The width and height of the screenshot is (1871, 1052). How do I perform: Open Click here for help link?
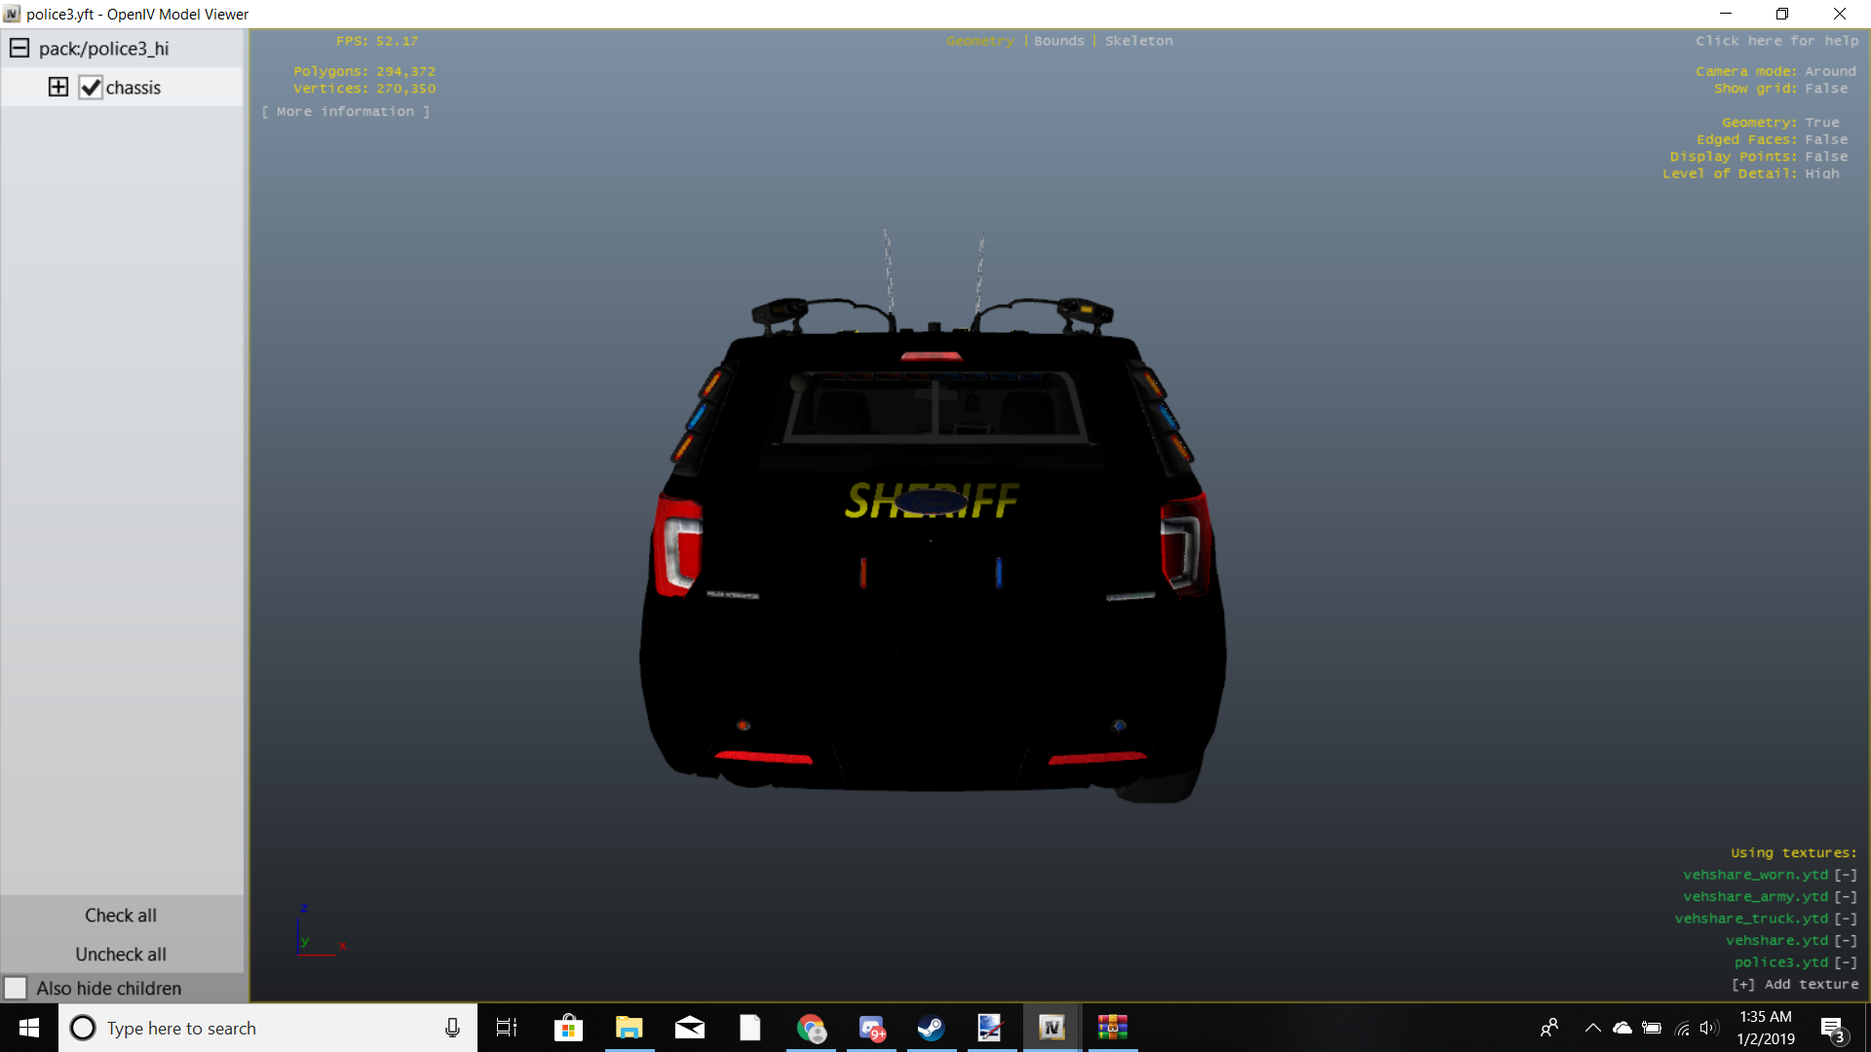point(1776,41)
